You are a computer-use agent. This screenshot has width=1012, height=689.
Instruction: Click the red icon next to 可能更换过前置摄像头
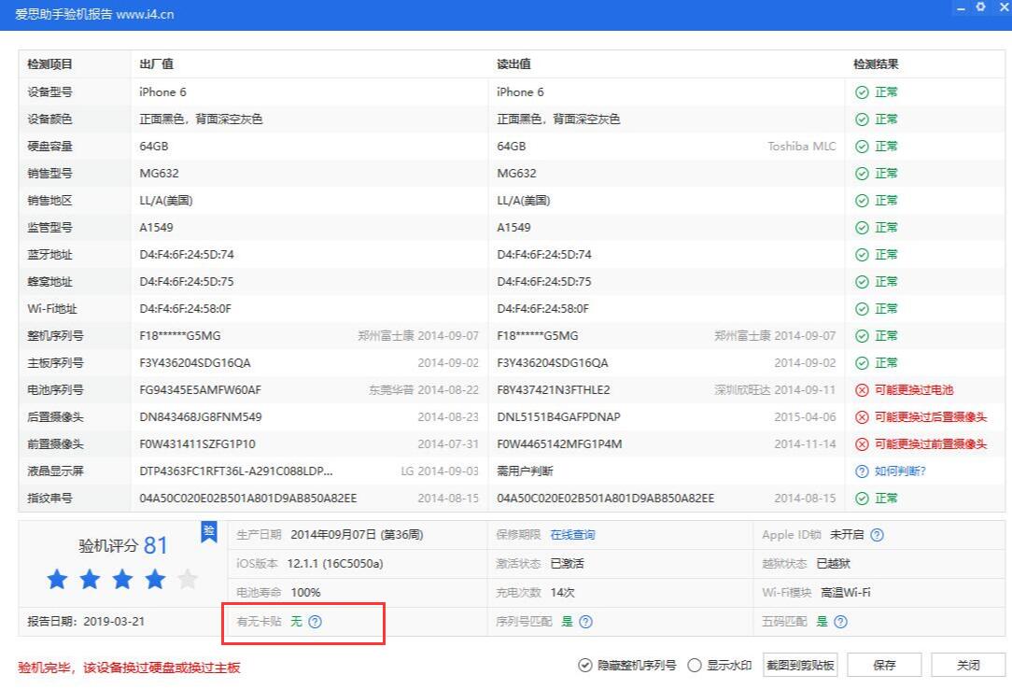point(860,443)
